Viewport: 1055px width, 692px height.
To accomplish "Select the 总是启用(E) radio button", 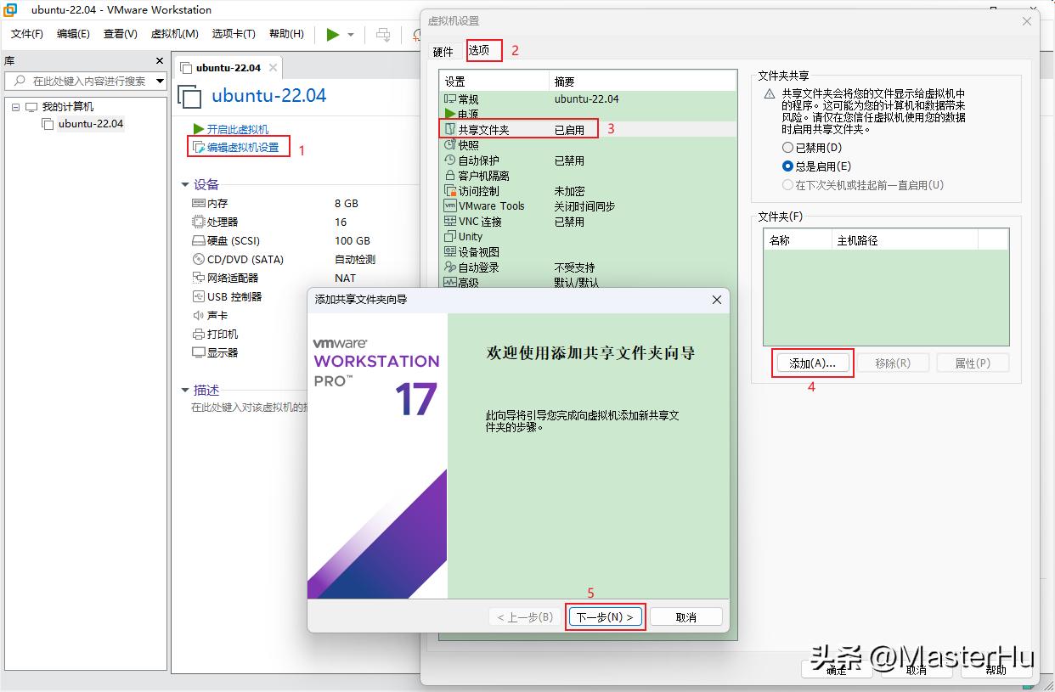I will tap(788, 166).
